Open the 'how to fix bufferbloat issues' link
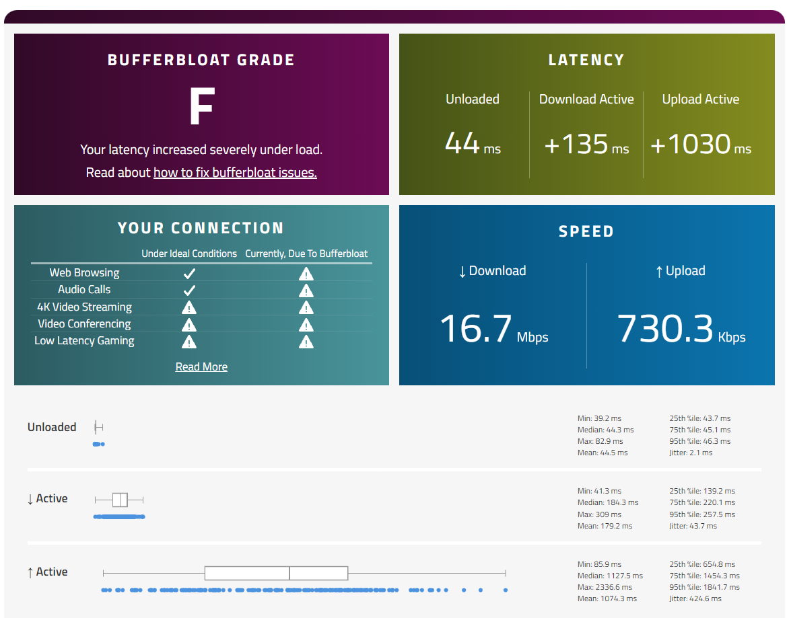 (x=235, y=173)
